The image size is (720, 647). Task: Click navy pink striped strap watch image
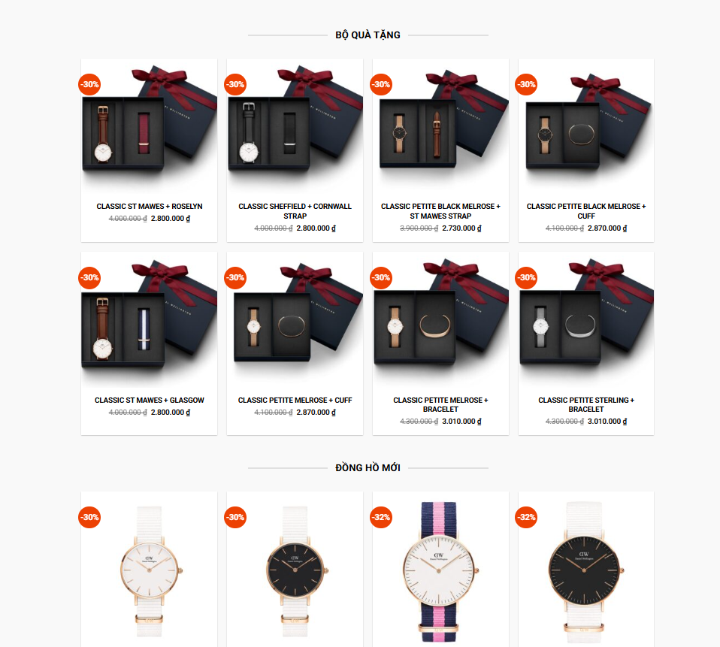pos(440,572)
